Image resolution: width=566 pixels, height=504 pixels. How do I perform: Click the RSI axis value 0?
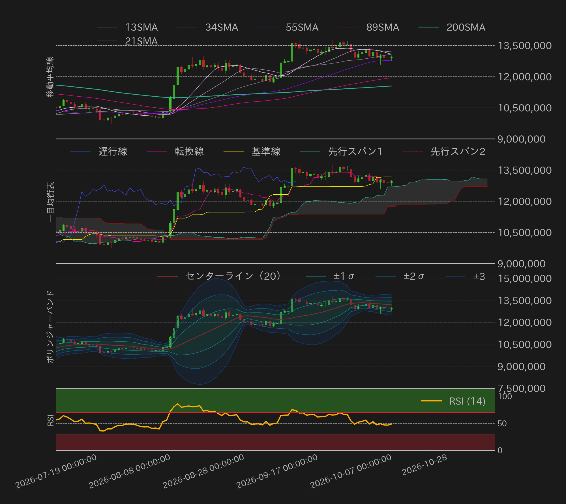[500, 450]
